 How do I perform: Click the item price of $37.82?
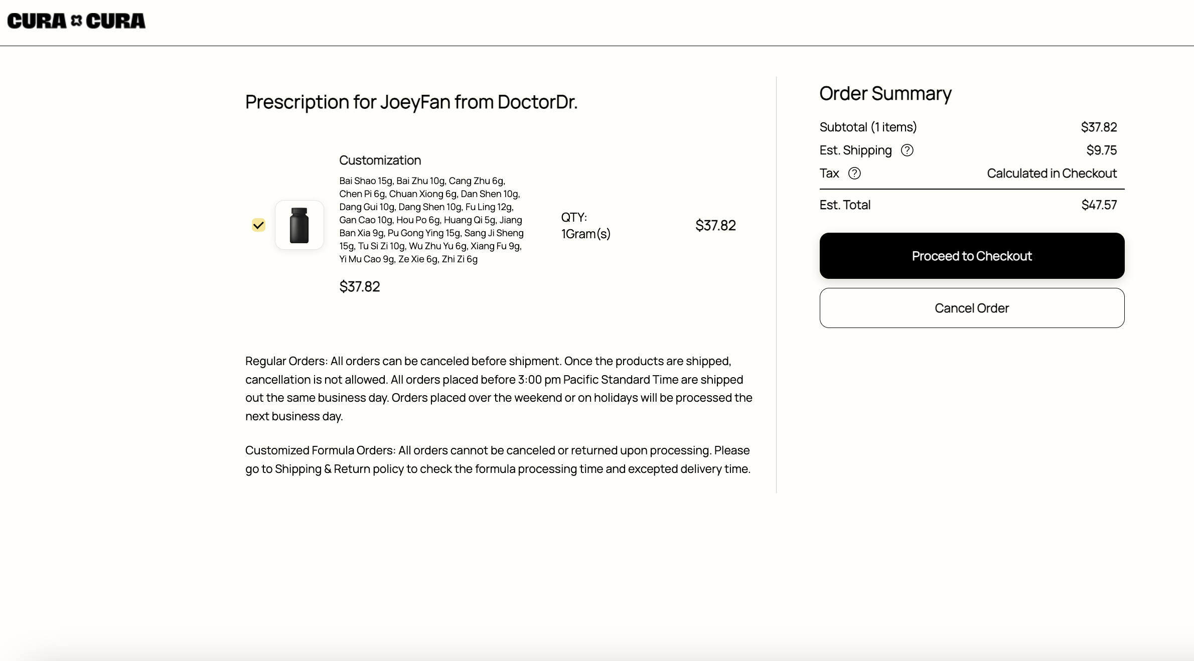click(x=715, y=225)
